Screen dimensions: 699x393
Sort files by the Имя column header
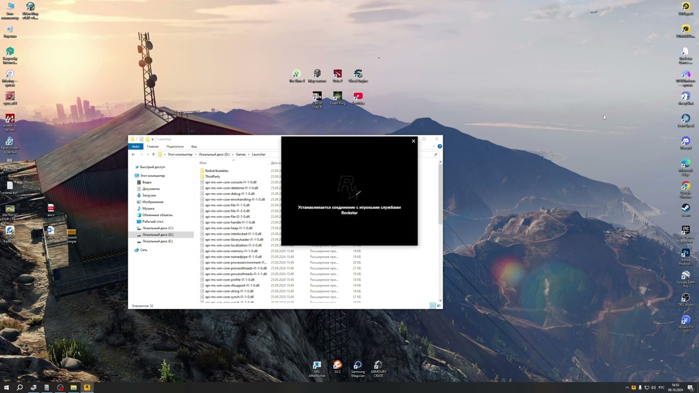click(203, 163)
